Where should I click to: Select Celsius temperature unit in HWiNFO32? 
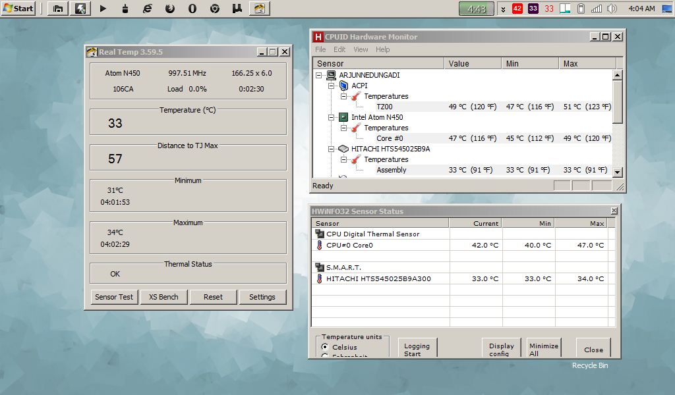tap(325, 347)
